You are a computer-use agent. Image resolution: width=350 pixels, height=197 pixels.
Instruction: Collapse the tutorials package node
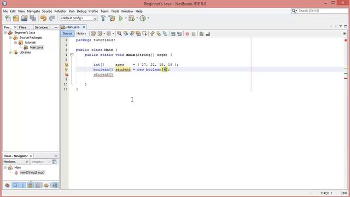tap(15, 43)
